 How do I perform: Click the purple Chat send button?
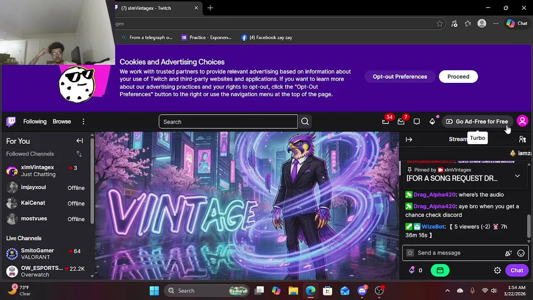point(517,270)
